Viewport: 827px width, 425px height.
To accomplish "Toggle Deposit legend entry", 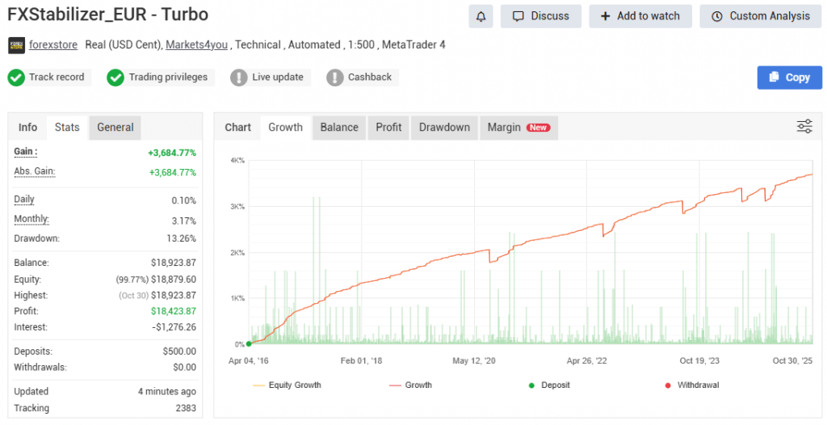I will [548, 385].
